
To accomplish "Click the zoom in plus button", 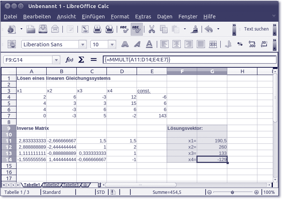I will click(256, 192).
